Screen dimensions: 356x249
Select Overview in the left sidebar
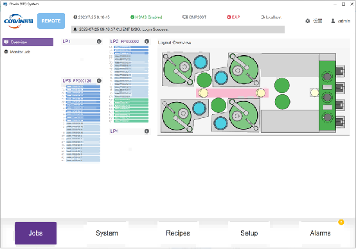pos(28,42)
